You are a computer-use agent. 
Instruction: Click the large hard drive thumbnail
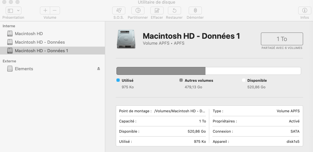[x=126, y=39]
